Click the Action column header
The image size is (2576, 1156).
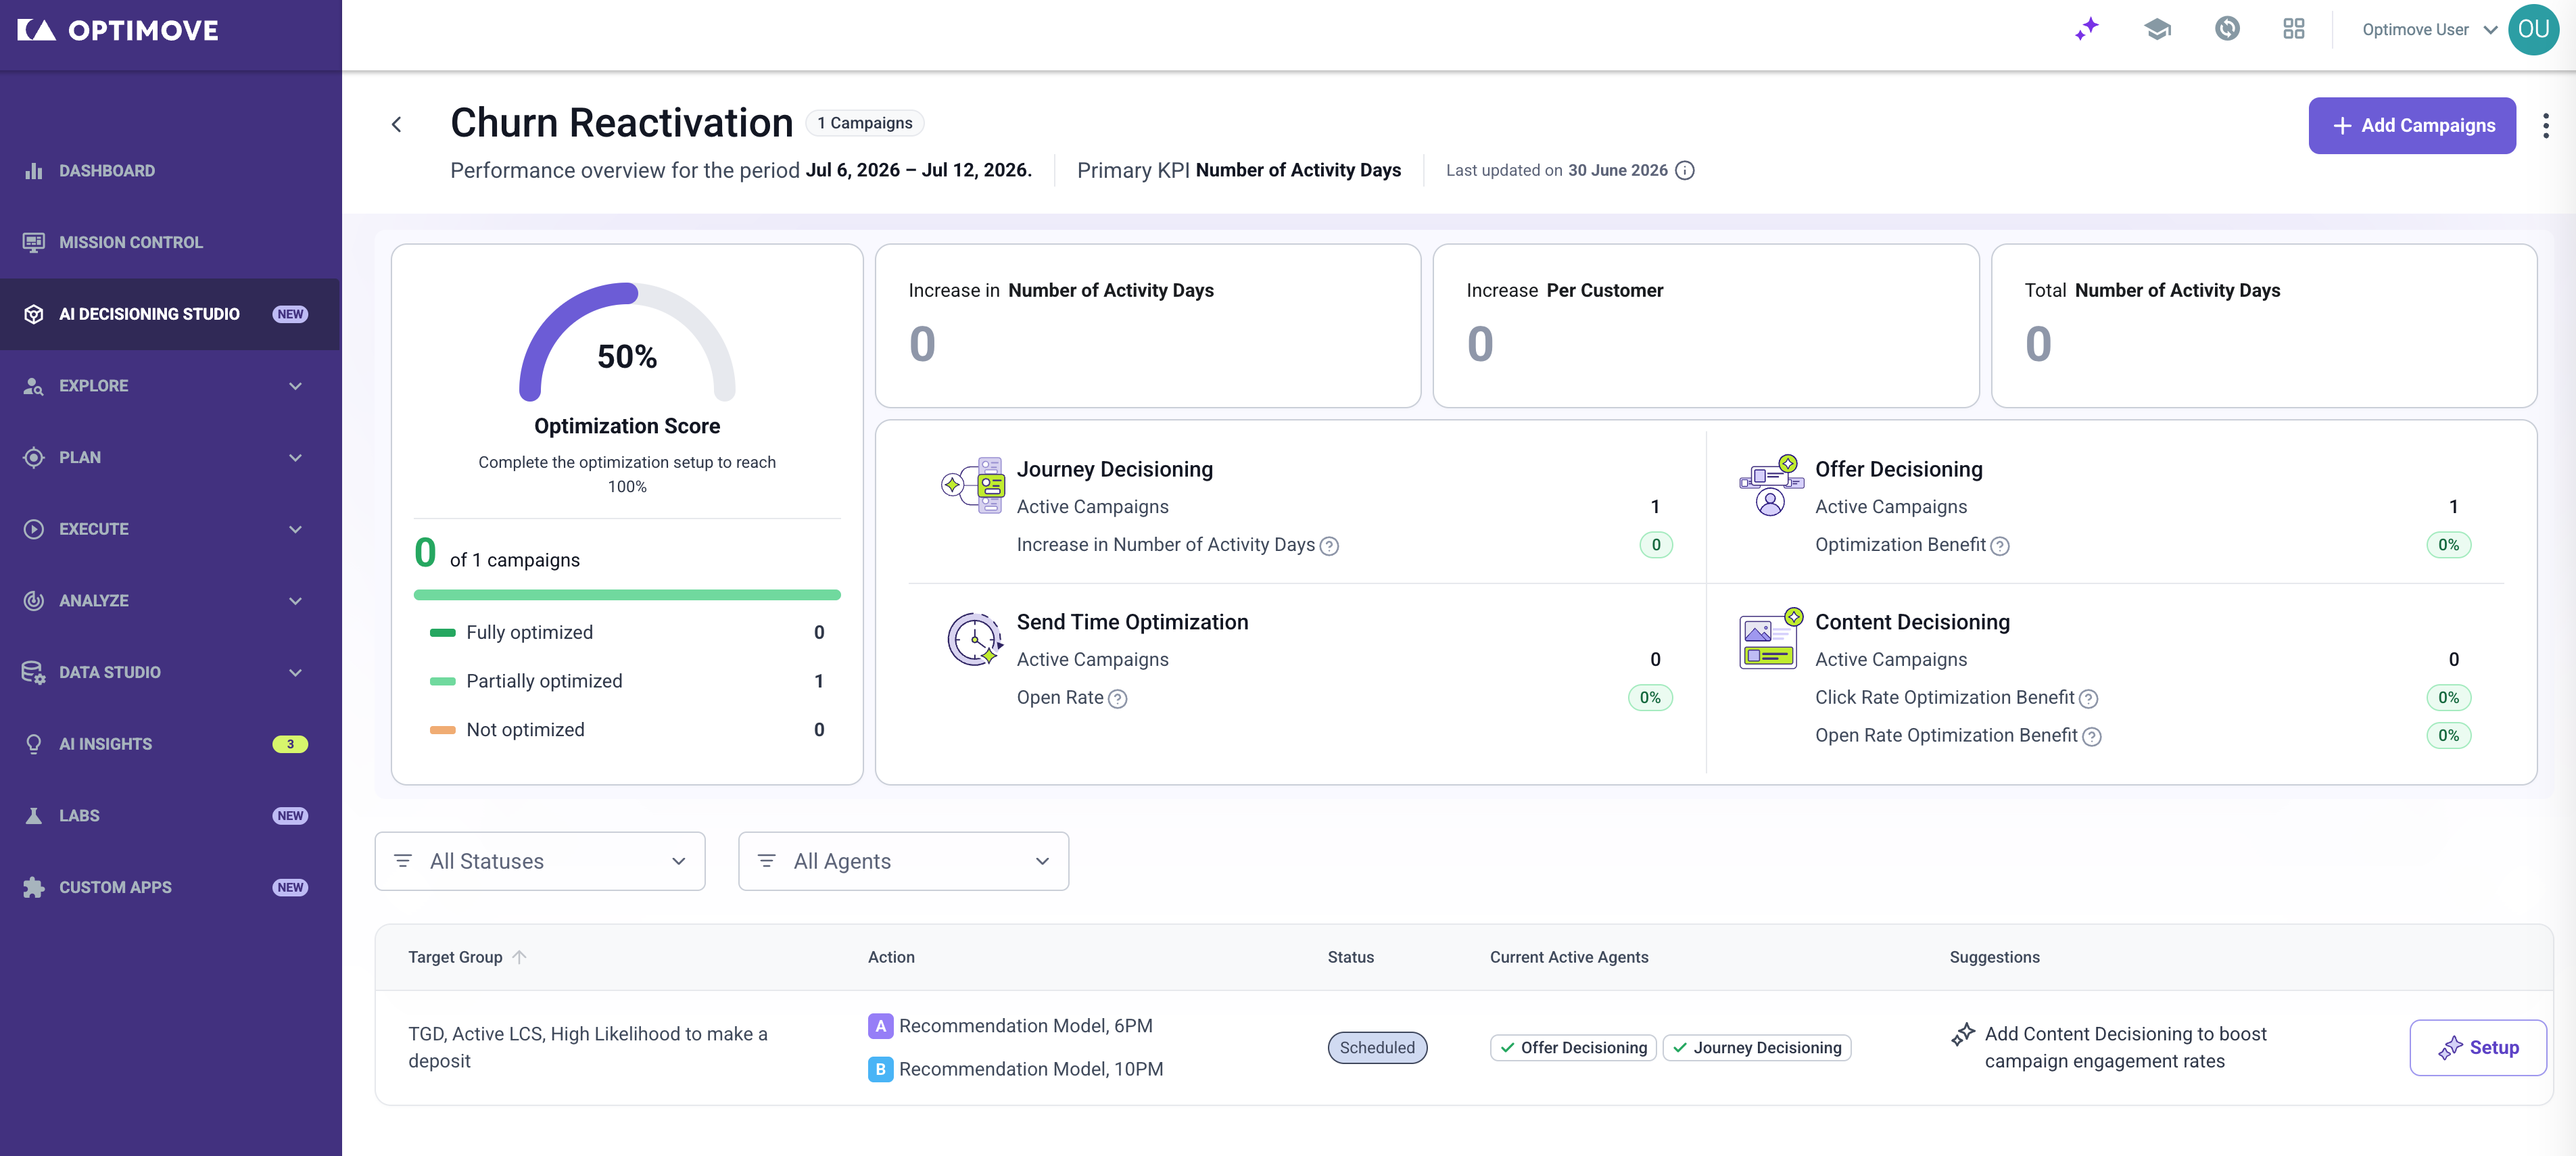pos(891,957)
